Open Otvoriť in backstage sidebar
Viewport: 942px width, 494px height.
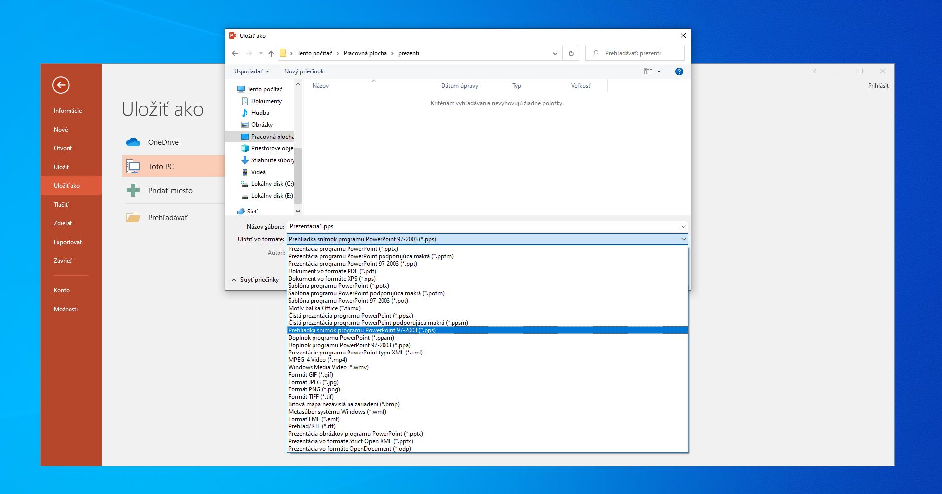(x=63, y=148)
